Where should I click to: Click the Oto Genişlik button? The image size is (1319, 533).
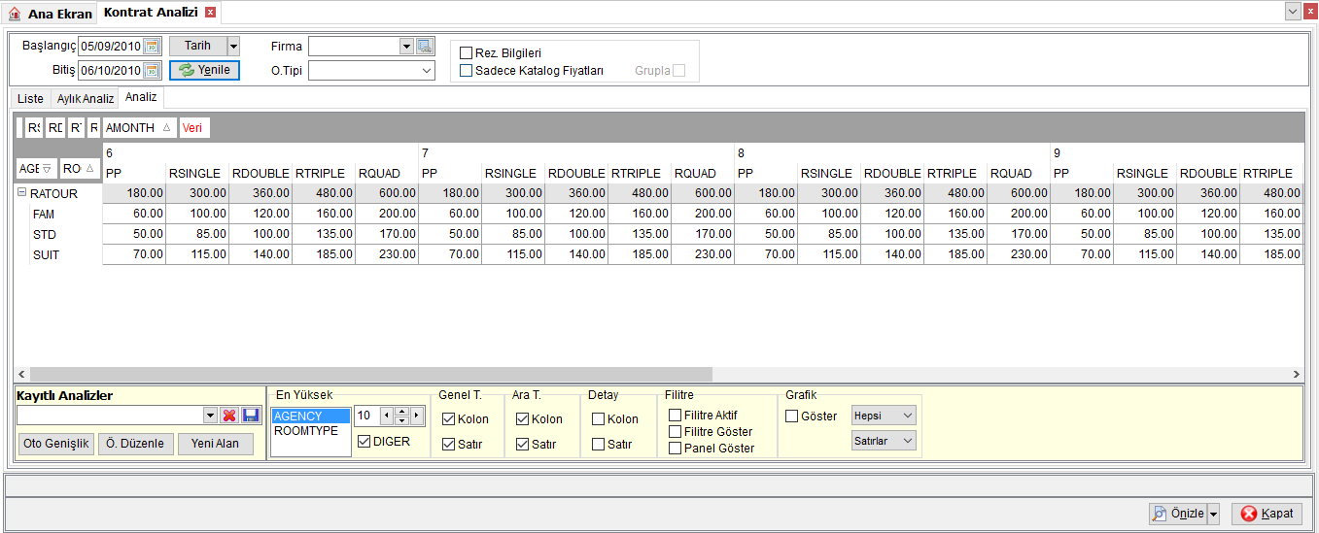(55, 444)
